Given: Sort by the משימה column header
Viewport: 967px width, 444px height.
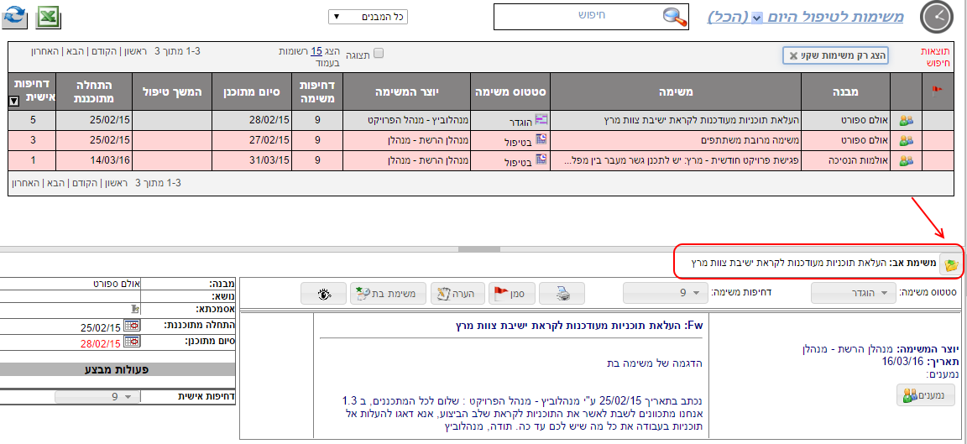Looking at the screenshot, I should [x=676, y=91].
